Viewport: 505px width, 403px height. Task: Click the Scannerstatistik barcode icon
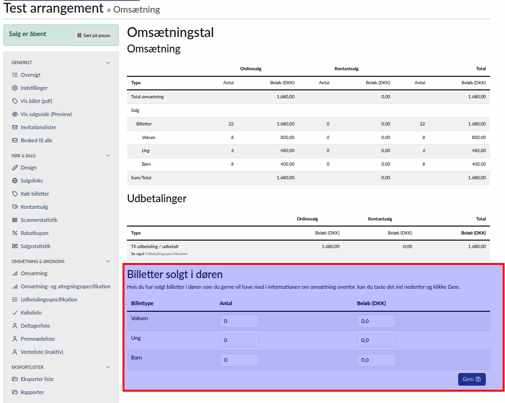15,220
